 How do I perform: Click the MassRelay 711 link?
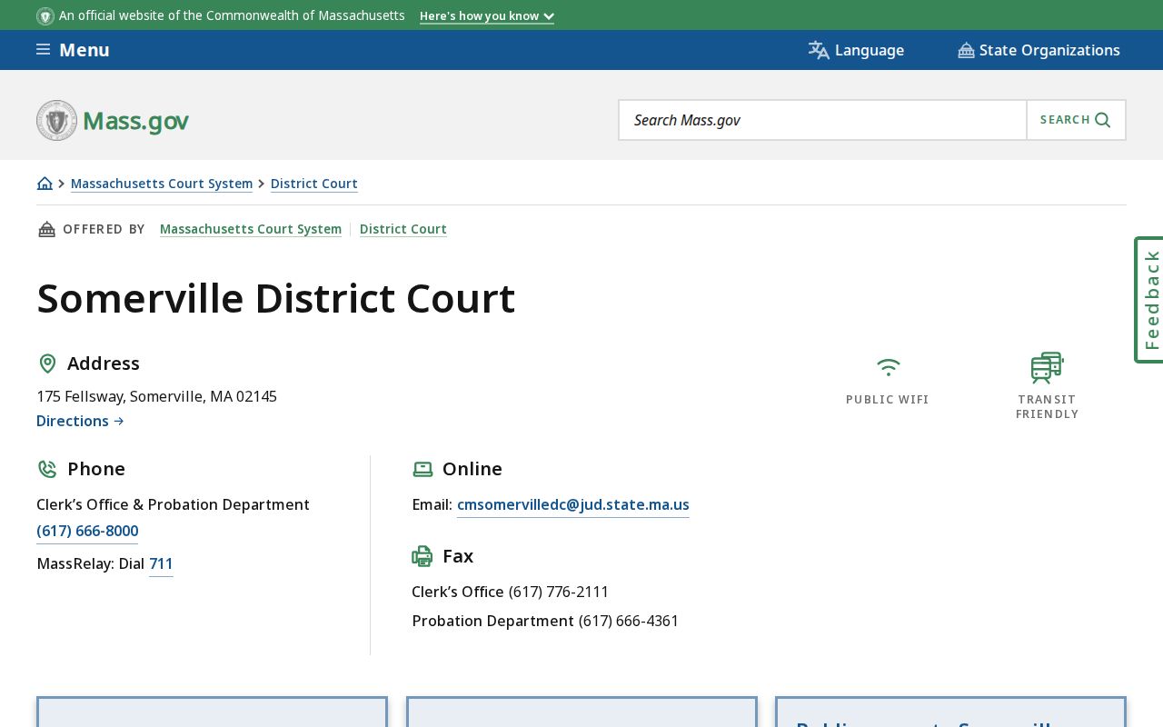(x=161, y=564)
